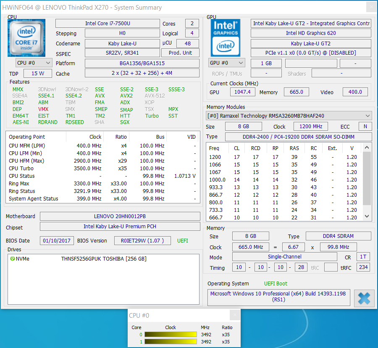The height and width of the screenshot is (348, 378).
Task: Open the GPU #0 selector dropdown
Action: [227, 63]
